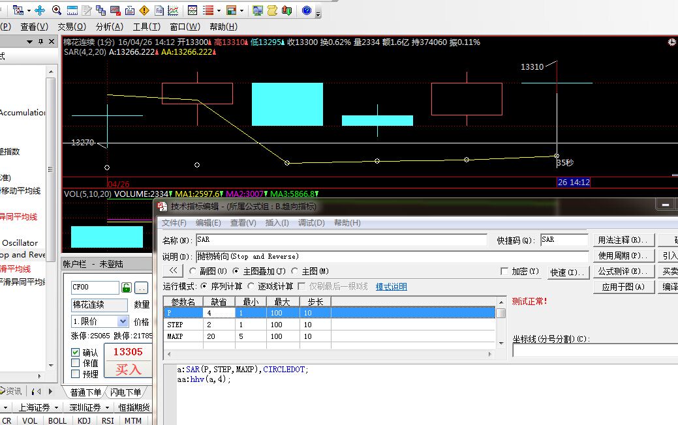Click the Fid toolbar icon
Viewport: 678px width, 425px height.
159,10
